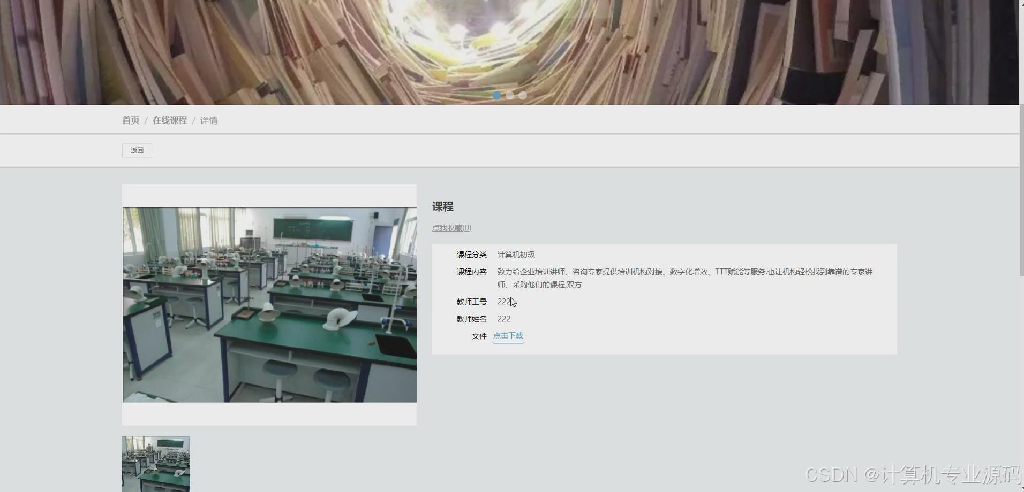Click the 课程 course title heading
This screenshot has height=492, width=1024.
coord(442,207)
